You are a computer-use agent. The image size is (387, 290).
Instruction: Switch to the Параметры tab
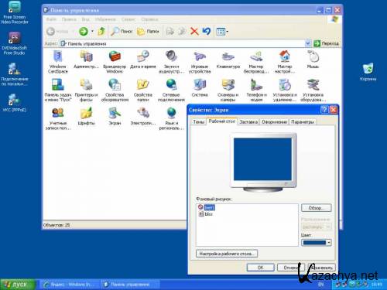tap(303, 122)
